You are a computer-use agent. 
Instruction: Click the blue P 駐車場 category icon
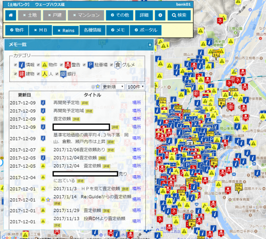pyautogui.click(x=90, y=65)
